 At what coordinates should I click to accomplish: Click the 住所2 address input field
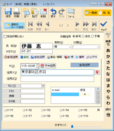[x=57, y=79]
